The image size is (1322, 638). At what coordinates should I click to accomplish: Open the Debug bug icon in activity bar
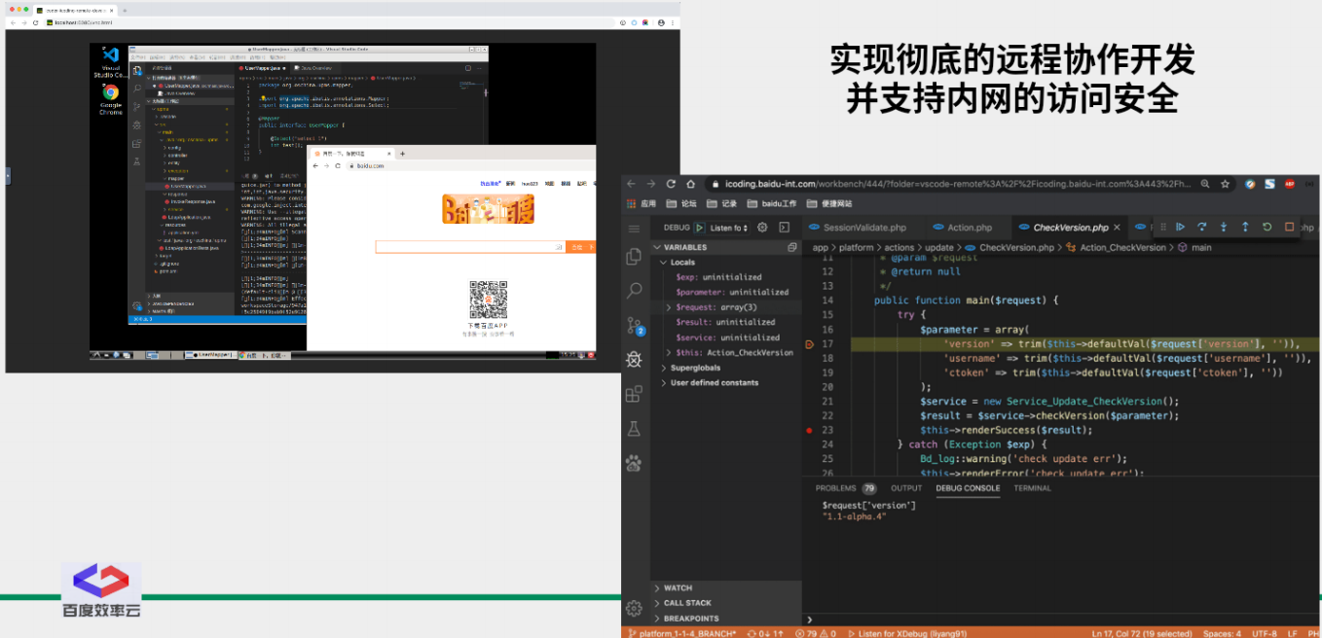click(634, 359)
